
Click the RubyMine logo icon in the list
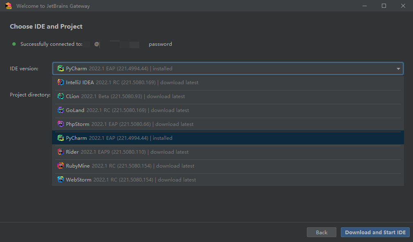coord(61,166)
